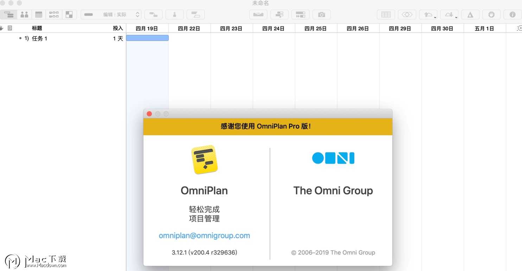Click the zoom plus icon in timeline header
This screenshot has height=271, width=522.
pyautogui.click(x=520, y=28)
